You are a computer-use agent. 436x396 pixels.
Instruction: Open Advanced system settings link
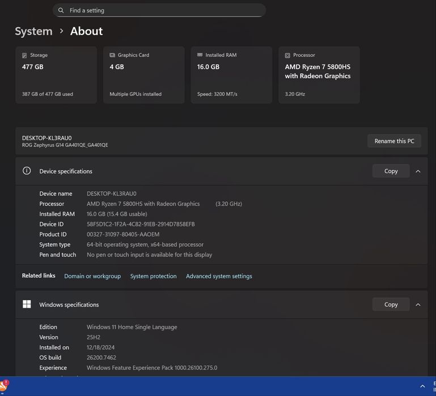[219, 276]
